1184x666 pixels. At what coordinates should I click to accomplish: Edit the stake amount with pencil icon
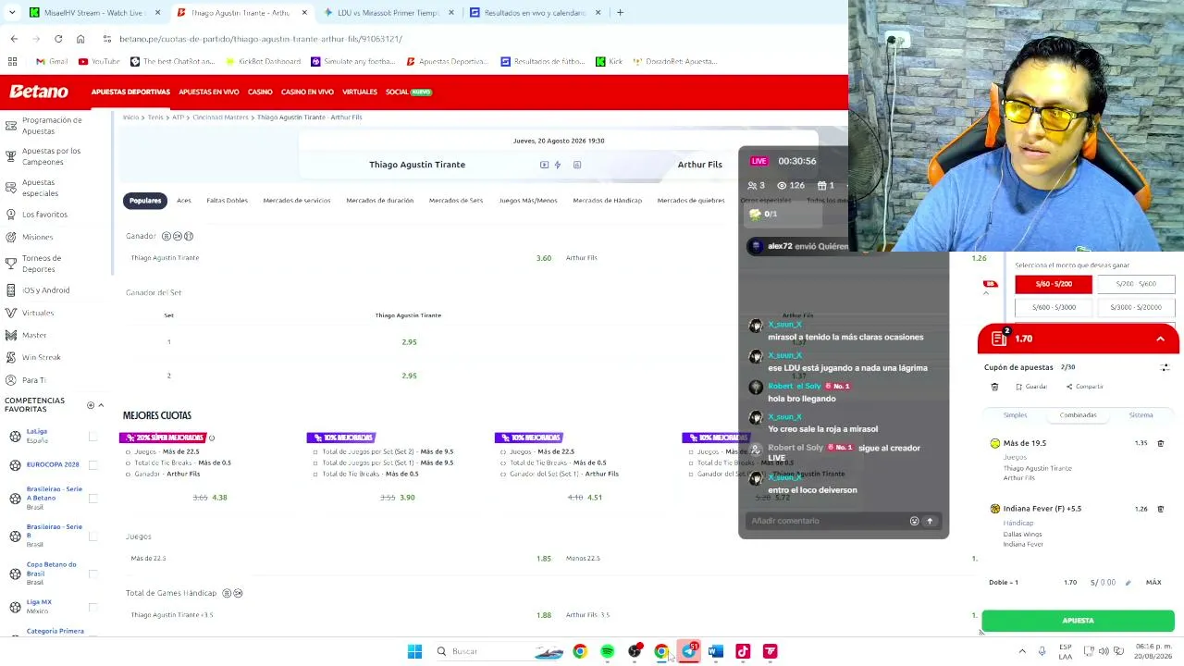click(1128, 583)
